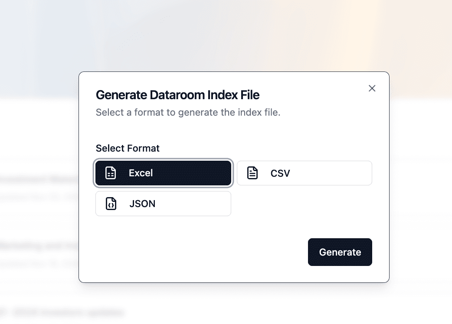The height and width of the screenshot is (324, 452).
Task: Switch the export format to JSON
Action: click(163, 203)
